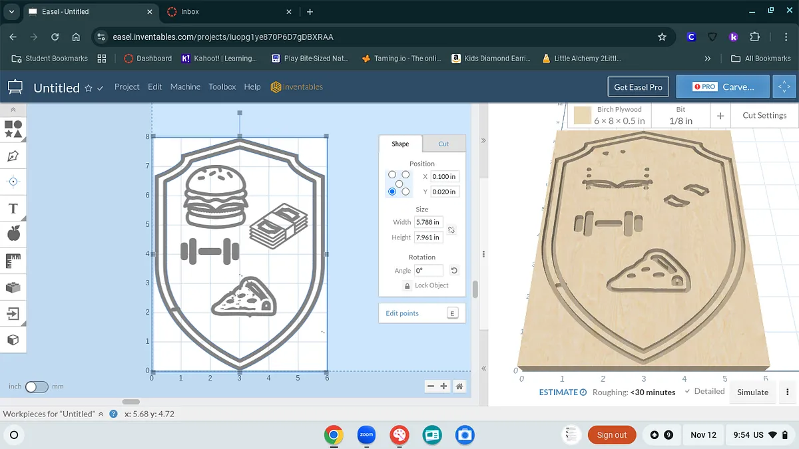Image resolution: width=799 pixels, height=449 pixels.
Task: Open the Birch Plywood material dropdown
Action: (x=611, y=115)
